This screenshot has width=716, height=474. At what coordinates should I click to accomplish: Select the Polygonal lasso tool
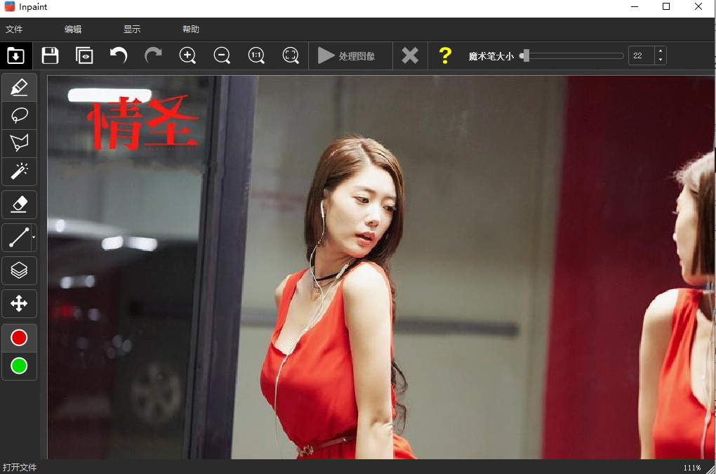tap(19, 143)
